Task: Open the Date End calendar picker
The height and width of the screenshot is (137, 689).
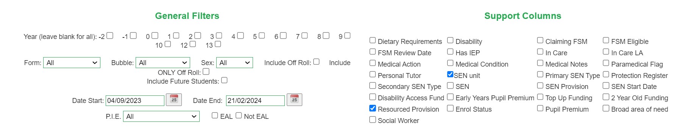Action: (x=294, y=100)
